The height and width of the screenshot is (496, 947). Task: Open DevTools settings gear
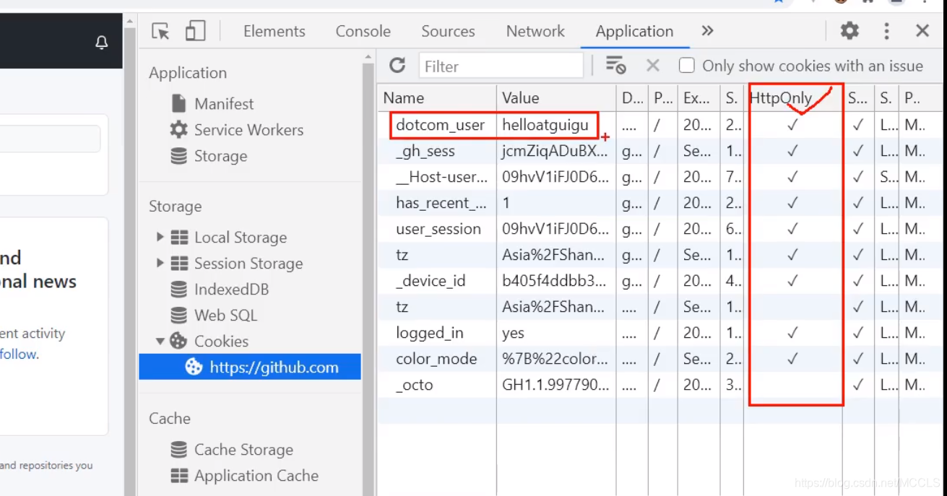point(849,30)
